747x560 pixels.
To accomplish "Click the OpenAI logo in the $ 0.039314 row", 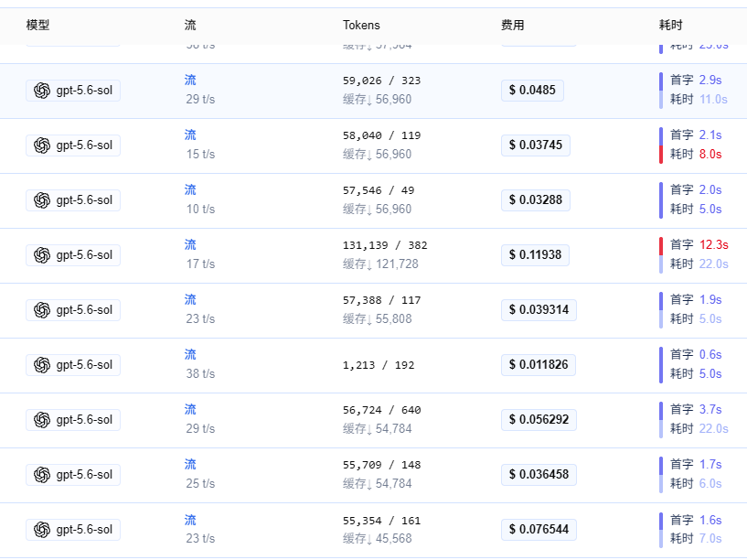I will [42, 310].
